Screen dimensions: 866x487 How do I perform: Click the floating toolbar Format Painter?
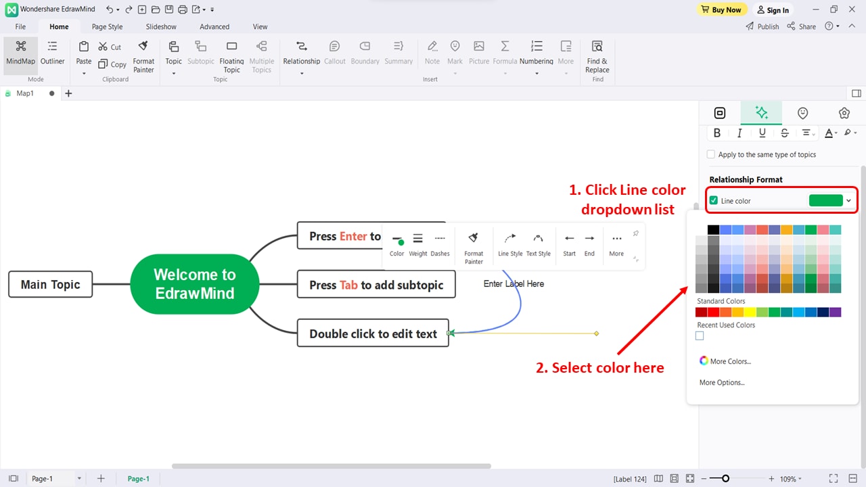click(474, 248)
